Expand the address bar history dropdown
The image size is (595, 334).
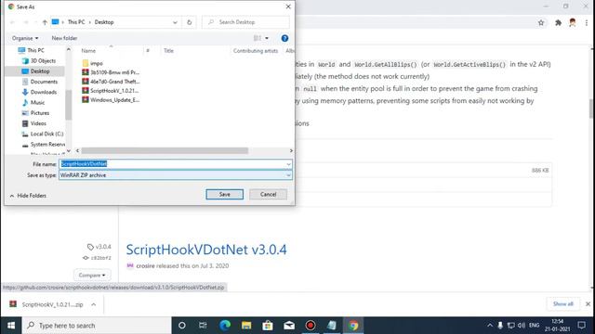175,22
